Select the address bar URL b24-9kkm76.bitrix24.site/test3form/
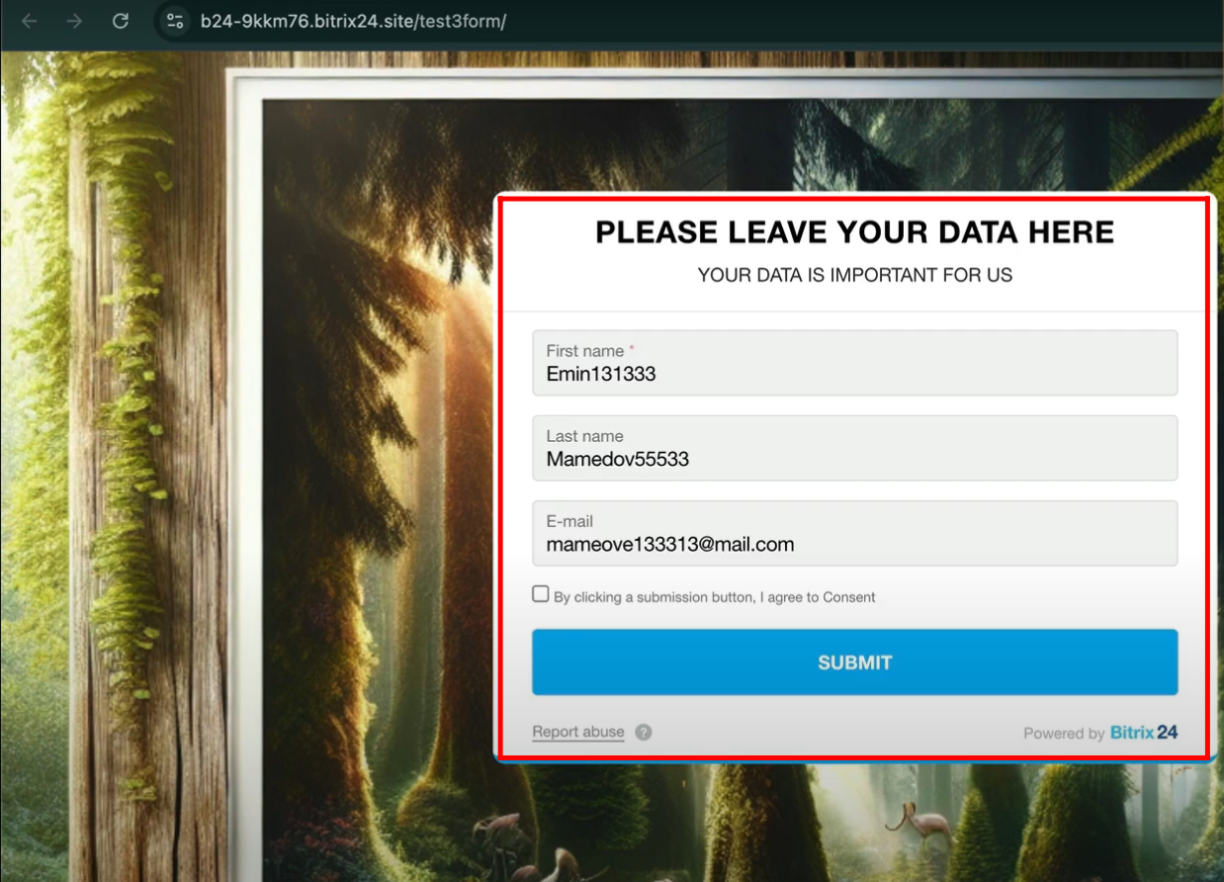The height and width of the screenshot is (882, 1224). coord(353,21)
